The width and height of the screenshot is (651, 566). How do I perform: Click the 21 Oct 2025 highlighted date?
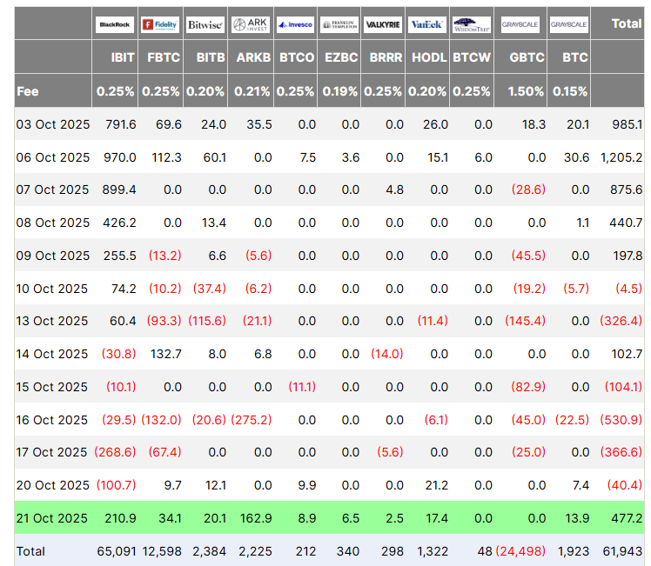click(x=52, y=518)
